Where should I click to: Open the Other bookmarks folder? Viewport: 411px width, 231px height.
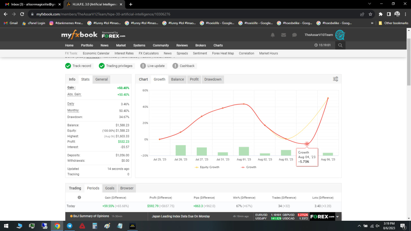[393, 23]
